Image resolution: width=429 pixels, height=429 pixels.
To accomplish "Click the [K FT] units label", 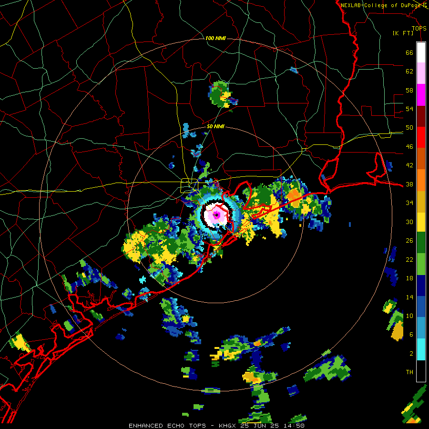I will pos(403,33).
